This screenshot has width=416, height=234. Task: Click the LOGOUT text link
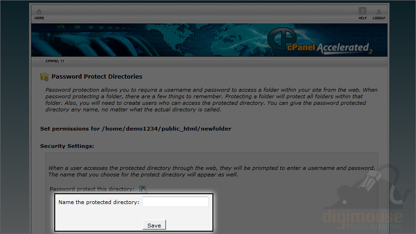[x=379, y=18]
